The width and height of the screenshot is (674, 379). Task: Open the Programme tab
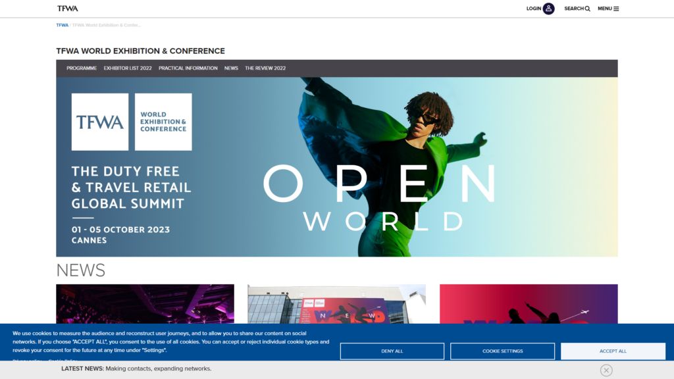(x=82, y=68)
